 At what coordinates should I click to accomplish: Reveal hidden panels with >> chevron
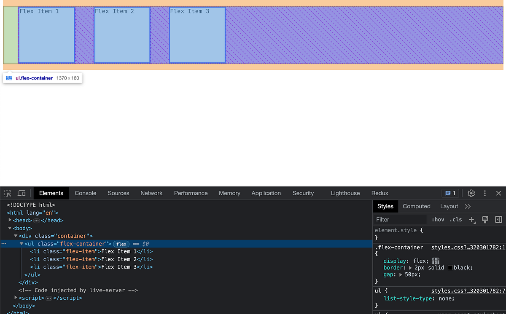(x=467, y=206)
